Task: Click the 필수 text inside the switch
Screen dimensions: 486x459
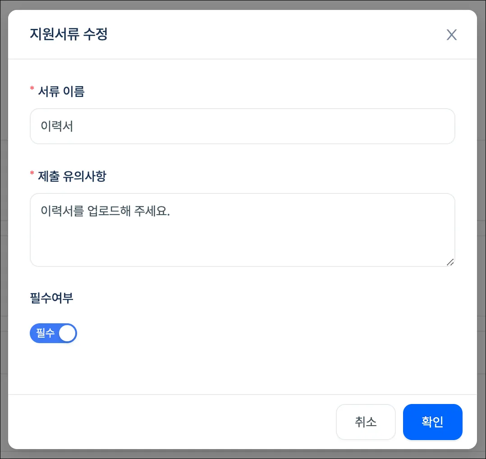Action: click(45, 334)
